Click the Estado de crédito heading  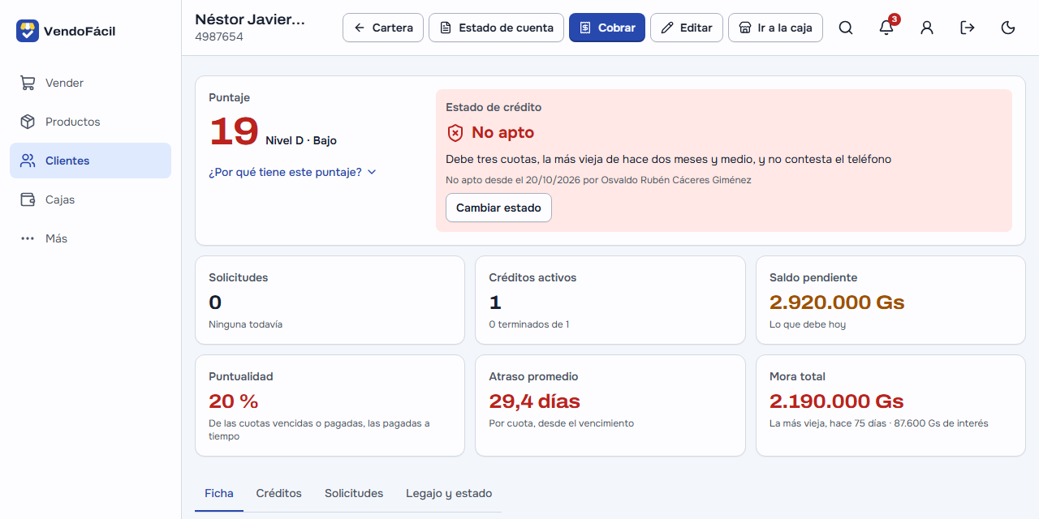[x=494, y=107]
